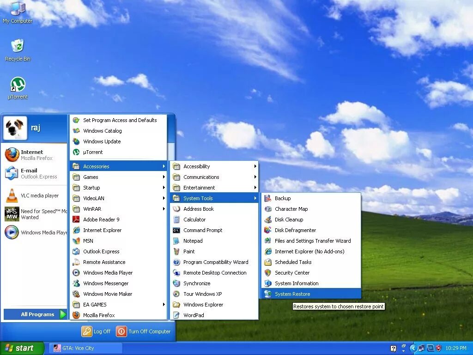Click the Disk Defragmenter icon
Screen dimensions: 473x355
point(267,230)
